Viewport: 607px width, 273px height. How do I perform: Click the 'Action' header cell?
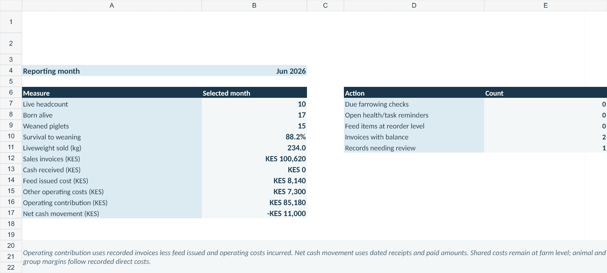point(414,92)
